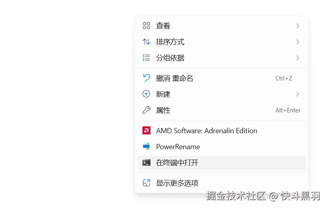Viewport: 327px width, 208px height.
Task: Click the circled plus 新建 icon
Action: coord(146,94)
